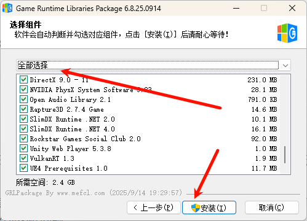The height and width of the screenshot is (221, 307).
Task: Toggle Rapture3D 2.7.4 Game checkbox
Action: (23, 109)
